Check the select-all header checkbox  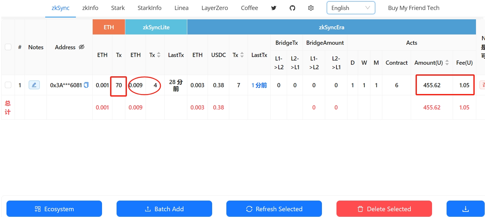8,47
